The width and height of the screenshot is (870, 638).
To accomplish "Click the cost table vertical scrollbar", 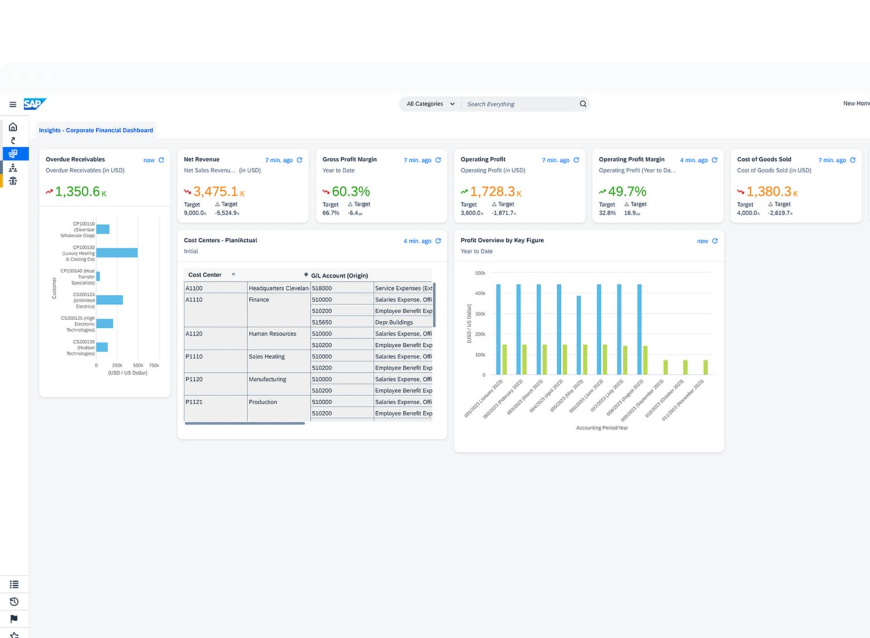I will click(x=434, y=304).
